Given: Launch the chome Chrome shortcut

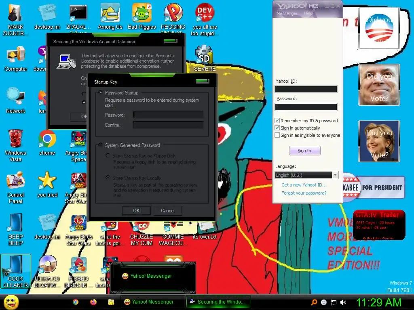Looking at the screenshot, I should [x=47, y=142].
